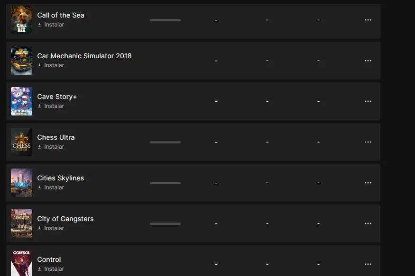This screenshot has width=415, height=276.
Task: Open the three-dot options for Cities Skylines
Action: point(368,183)
